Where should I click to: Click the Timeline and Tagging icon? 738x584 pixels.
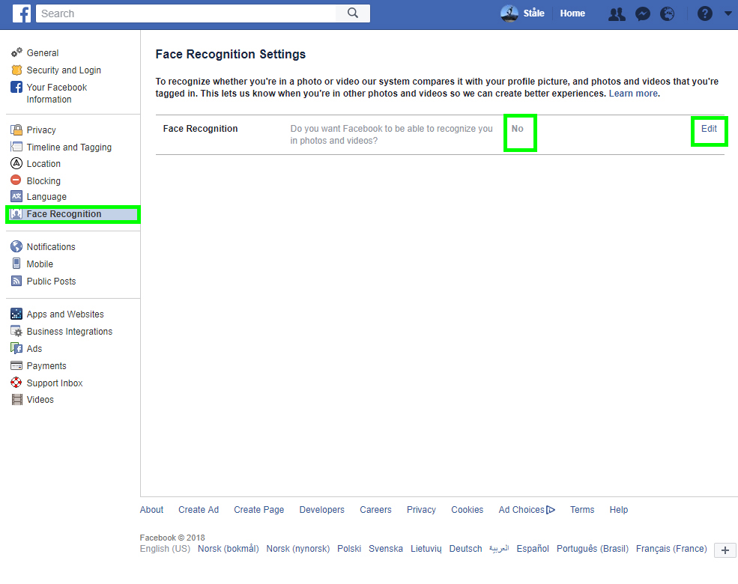tap(16, 147)
